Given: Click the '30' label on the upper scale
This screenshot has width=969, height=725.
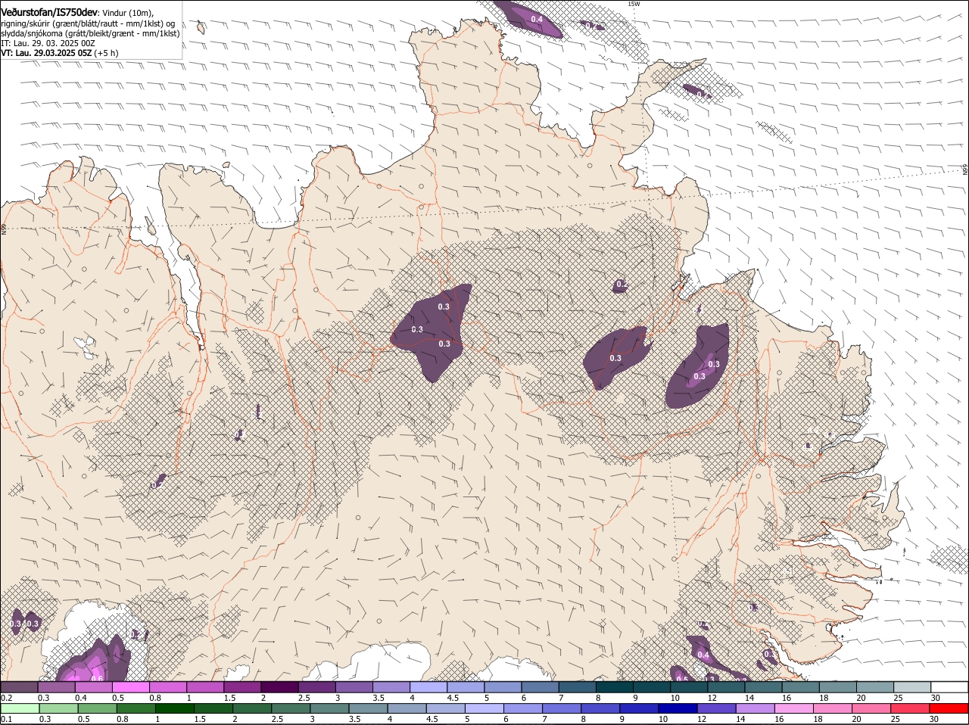Looking at the screenshot, I should (x=936, y=698).
